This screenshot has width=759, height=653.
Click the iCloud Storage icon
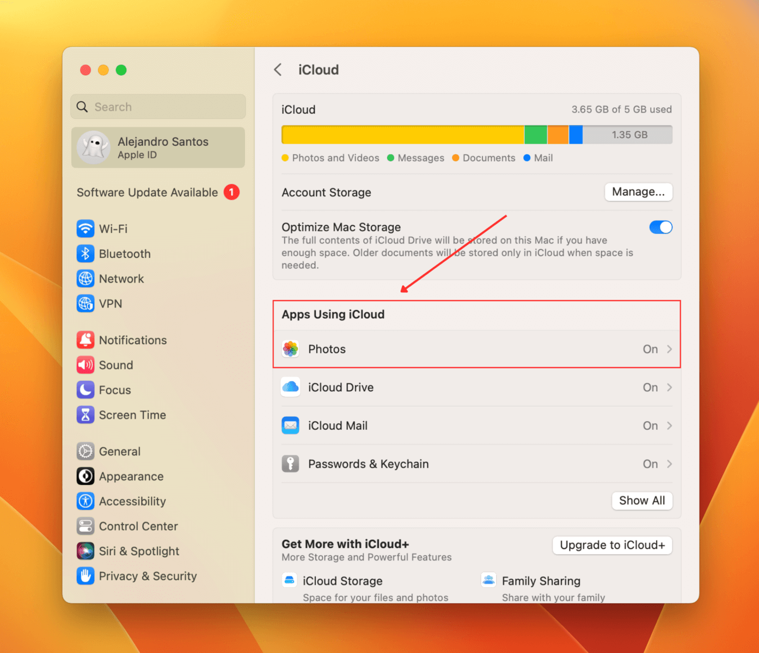tap(290, 580)
